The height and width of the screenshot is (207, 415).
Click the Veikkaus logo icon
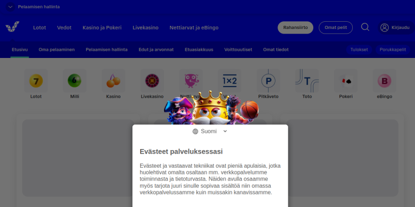coord(12,27)
